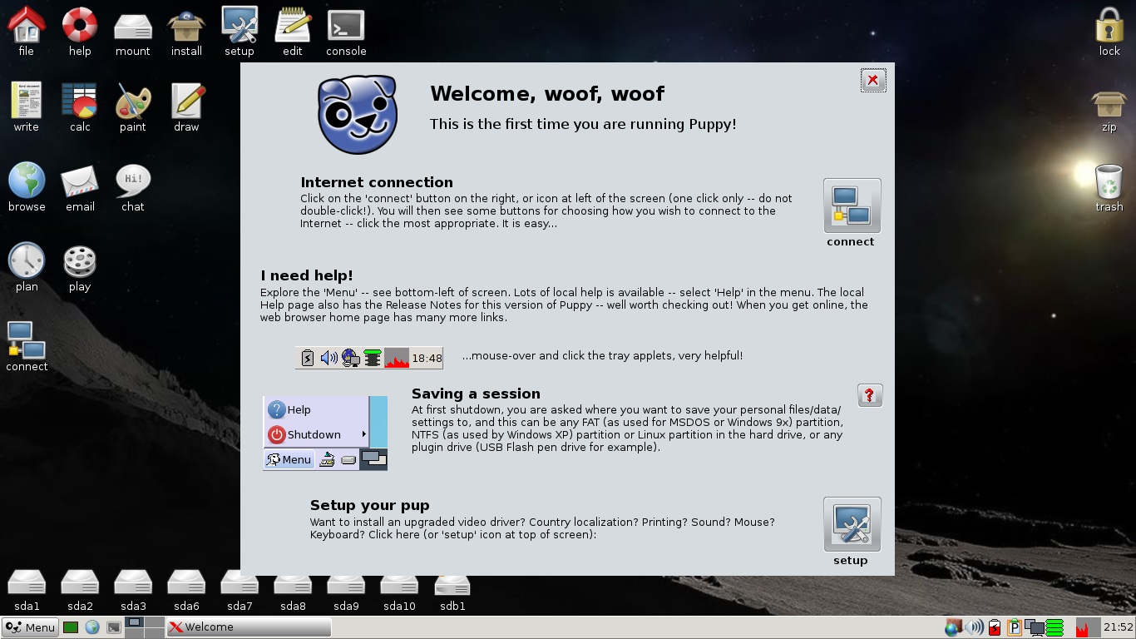Open the sda2 drive icon
This screenshot has width=1136, height=639.
tap(80, 583)
